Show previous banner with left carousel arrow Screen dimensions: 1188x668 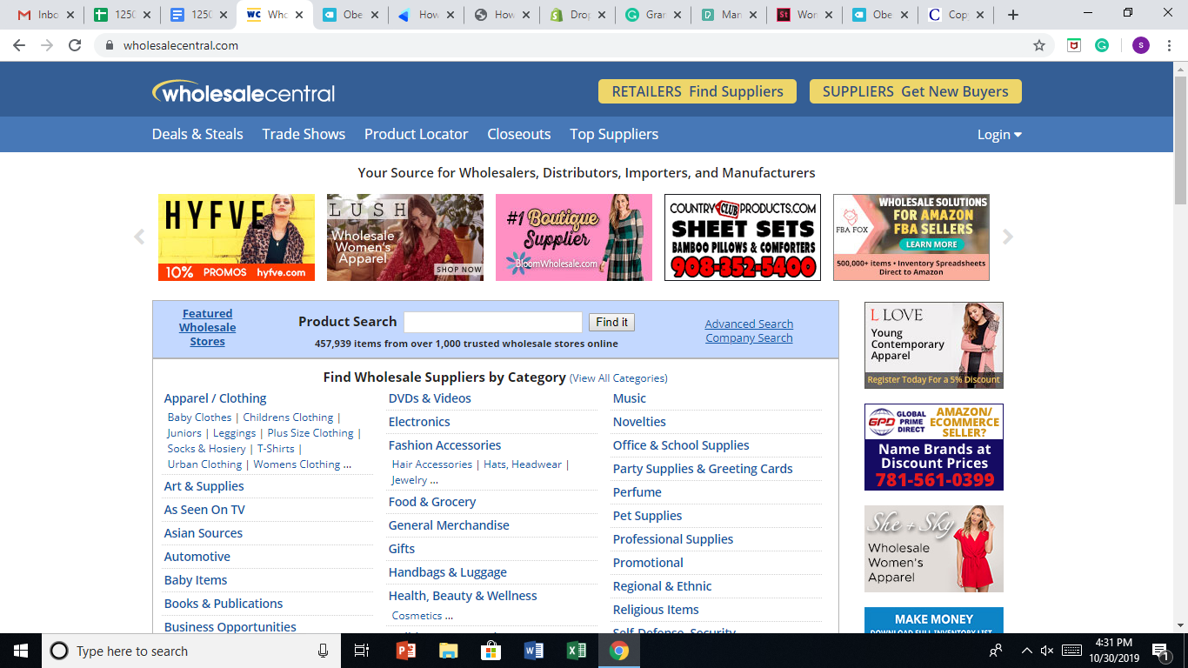coord(139,237)
